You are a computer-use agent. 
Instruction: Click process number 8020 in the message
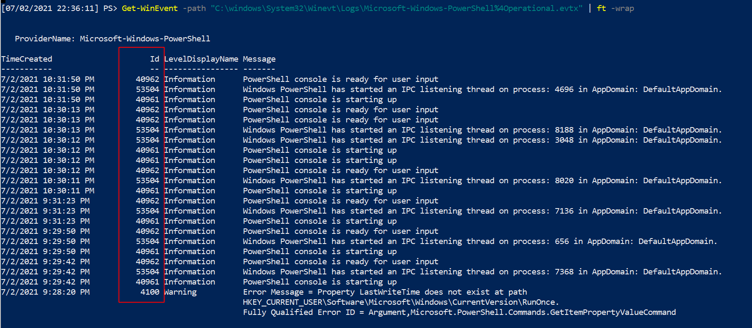pos(564,181)
